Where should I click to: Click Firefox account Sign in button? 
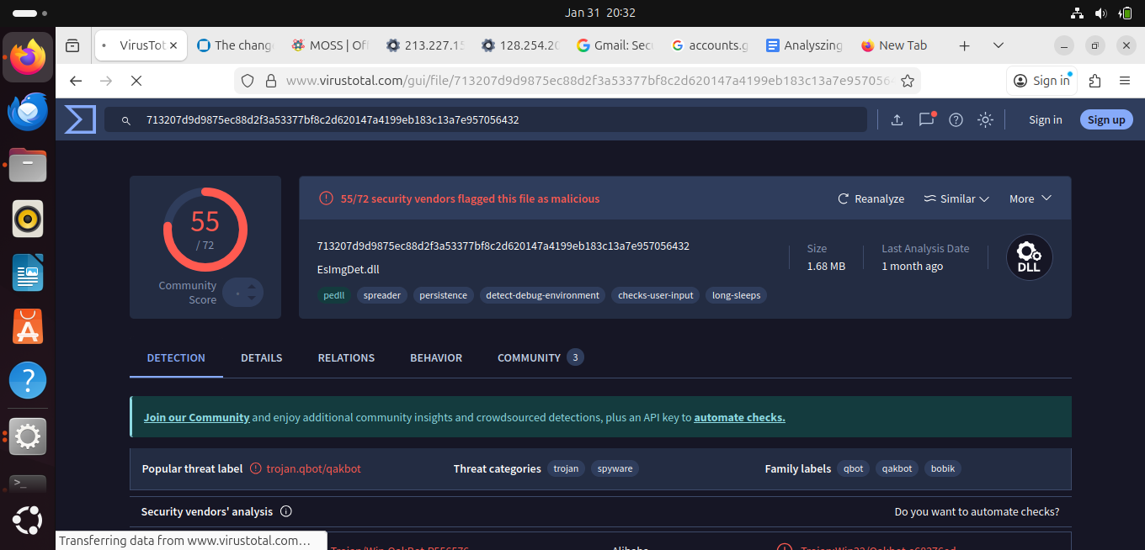1042,81
